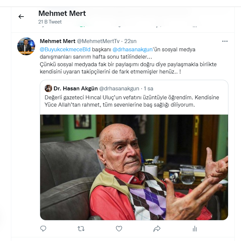Open Mehmet Mert's profile avatar
The width and height of the screenshot is (241, 241).
(x=26, y=46)
